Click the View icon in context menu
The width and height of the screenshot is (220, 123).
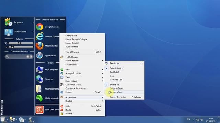coord(62,77)
